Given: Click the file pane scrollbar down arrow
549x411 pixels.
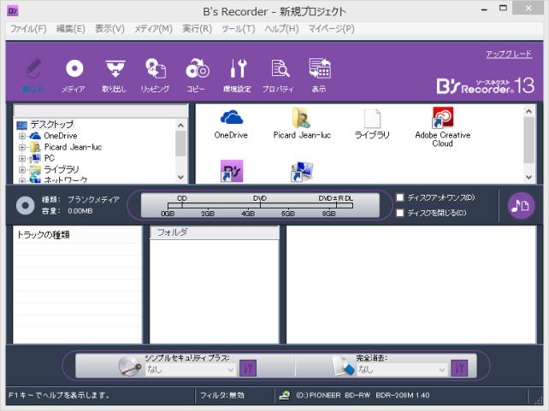Looking at the screenshot, I should (x=529, y=177).
